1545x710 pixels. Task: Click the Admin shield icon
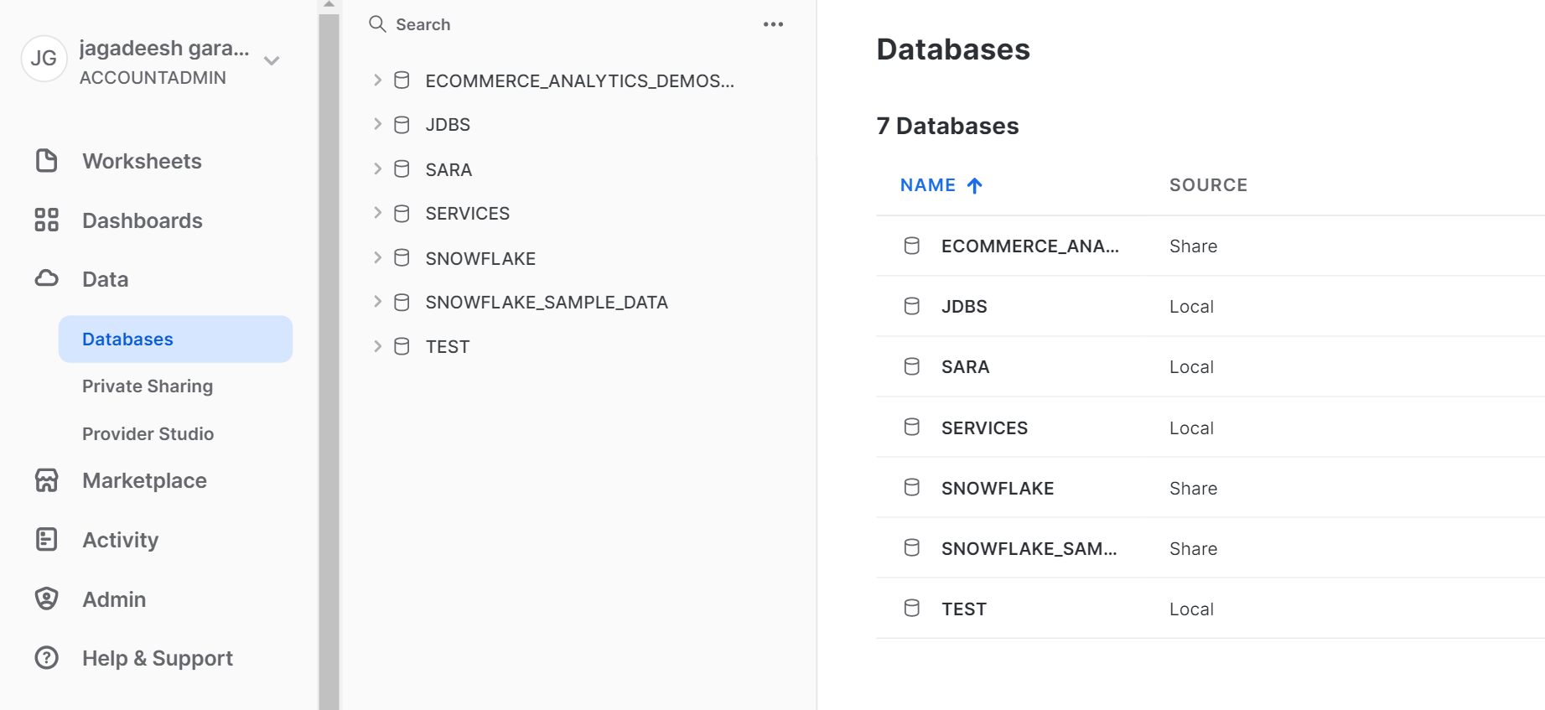(x=47, y=599)
